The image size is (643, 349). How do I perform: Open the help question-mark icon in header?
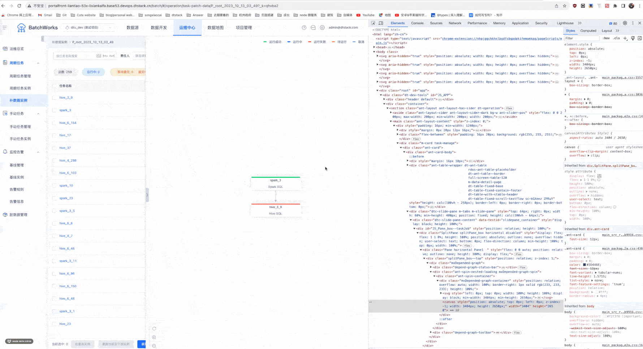[304, 27]
